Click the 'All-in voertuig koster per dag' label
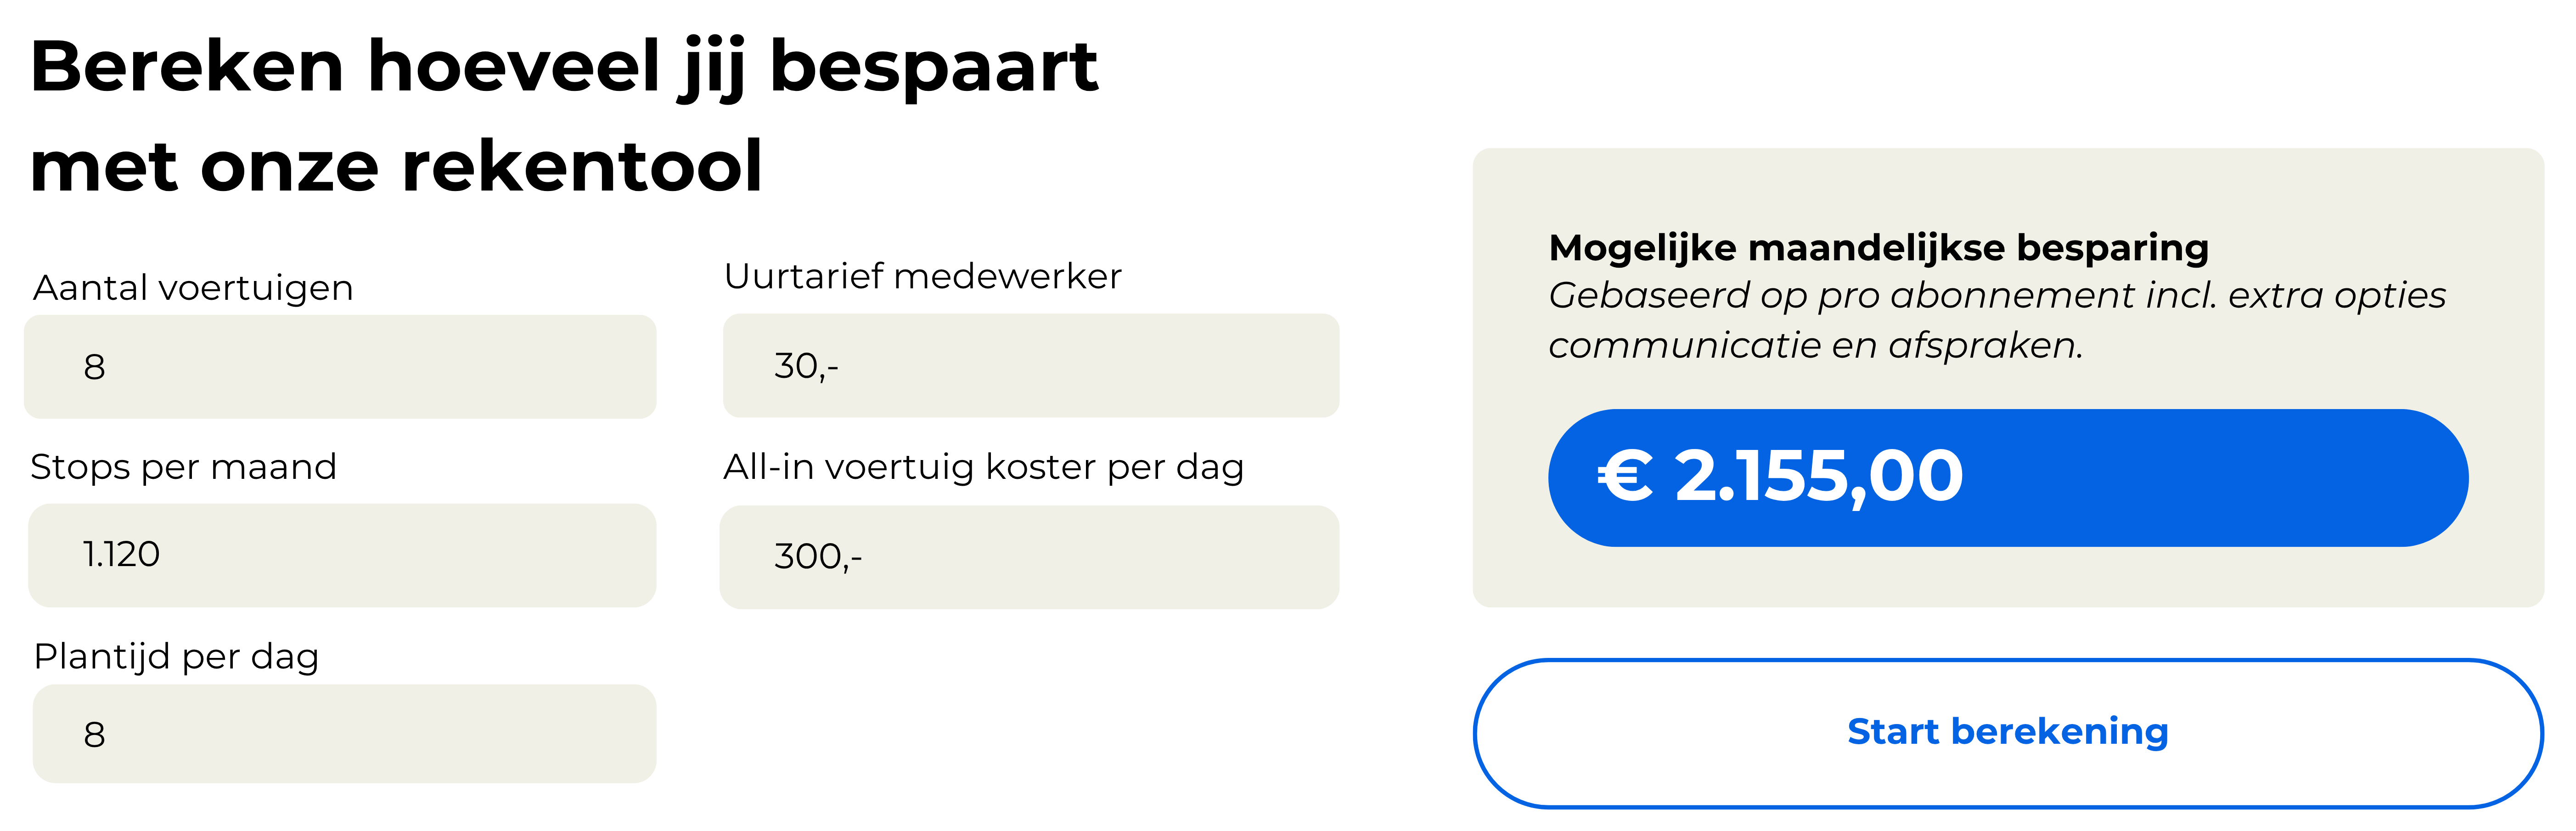The height and width of the screenshot is (831, 2576). [x=984, y=467]
